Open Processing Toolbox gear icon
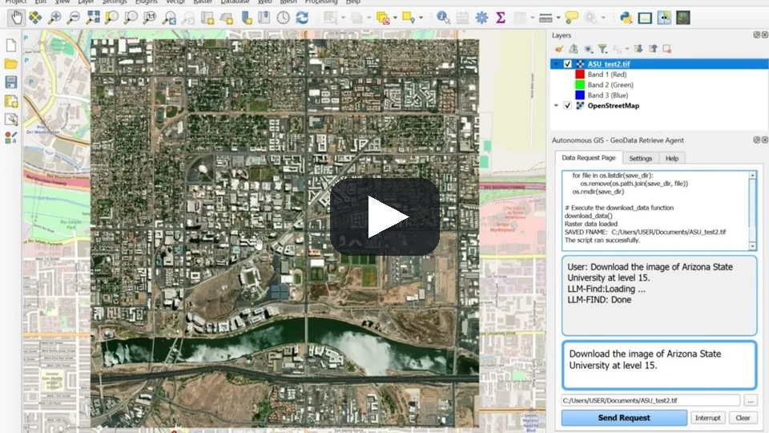 (481, 18)
